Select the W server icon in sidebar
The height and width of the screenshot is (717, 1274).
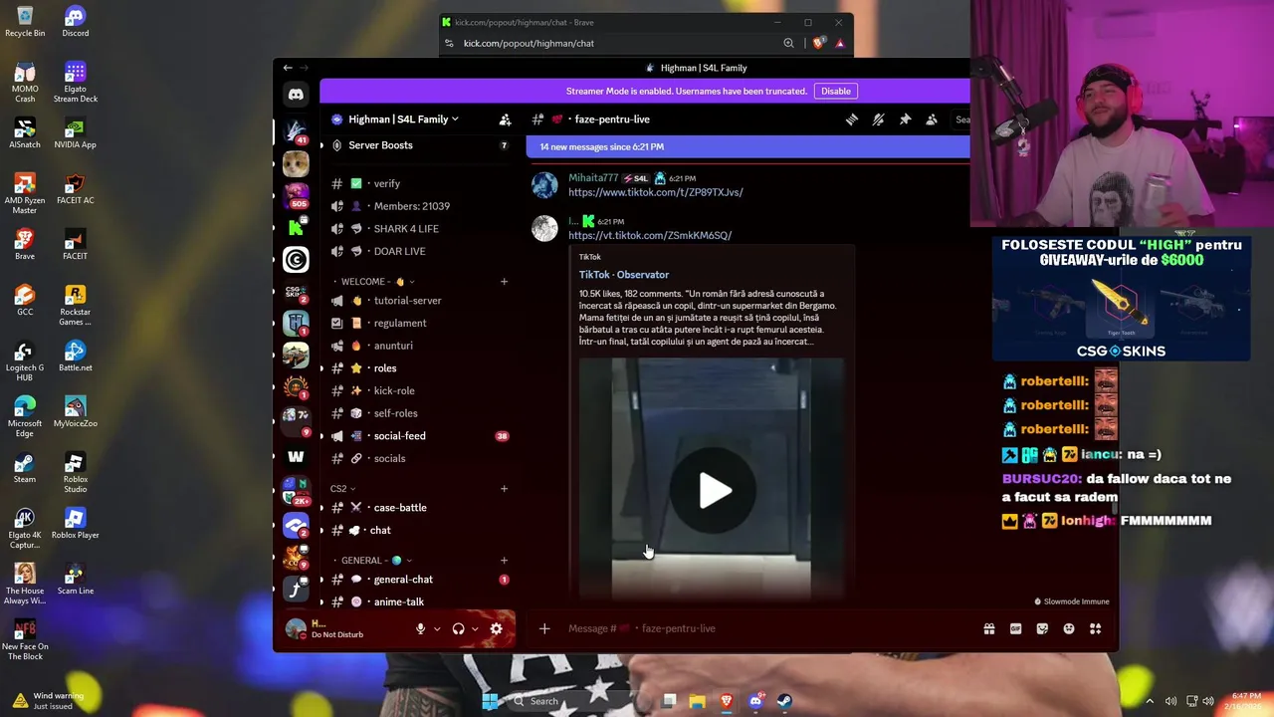tap(296, 456)
